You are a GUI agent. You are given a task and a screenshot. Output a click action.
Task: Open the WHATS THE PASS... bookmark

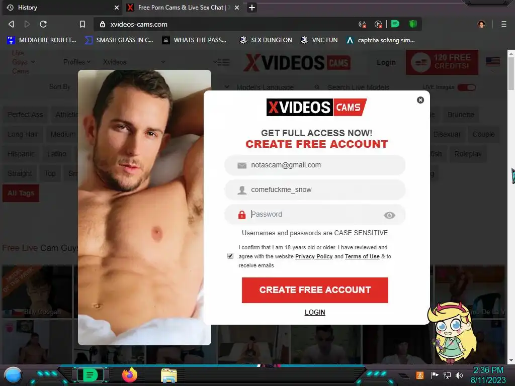(x=195, y=40)
